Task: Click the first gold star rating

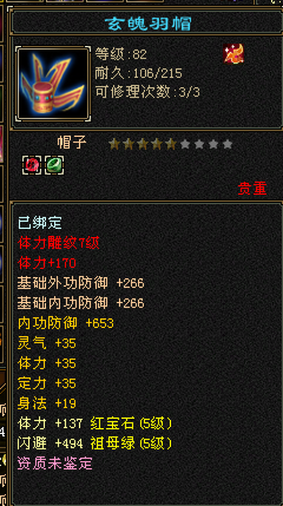Action: pos(113,144)
